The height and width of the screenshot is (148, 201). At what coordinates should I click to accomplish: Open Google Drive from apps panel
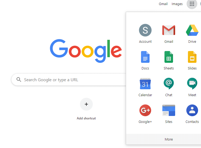192,30
